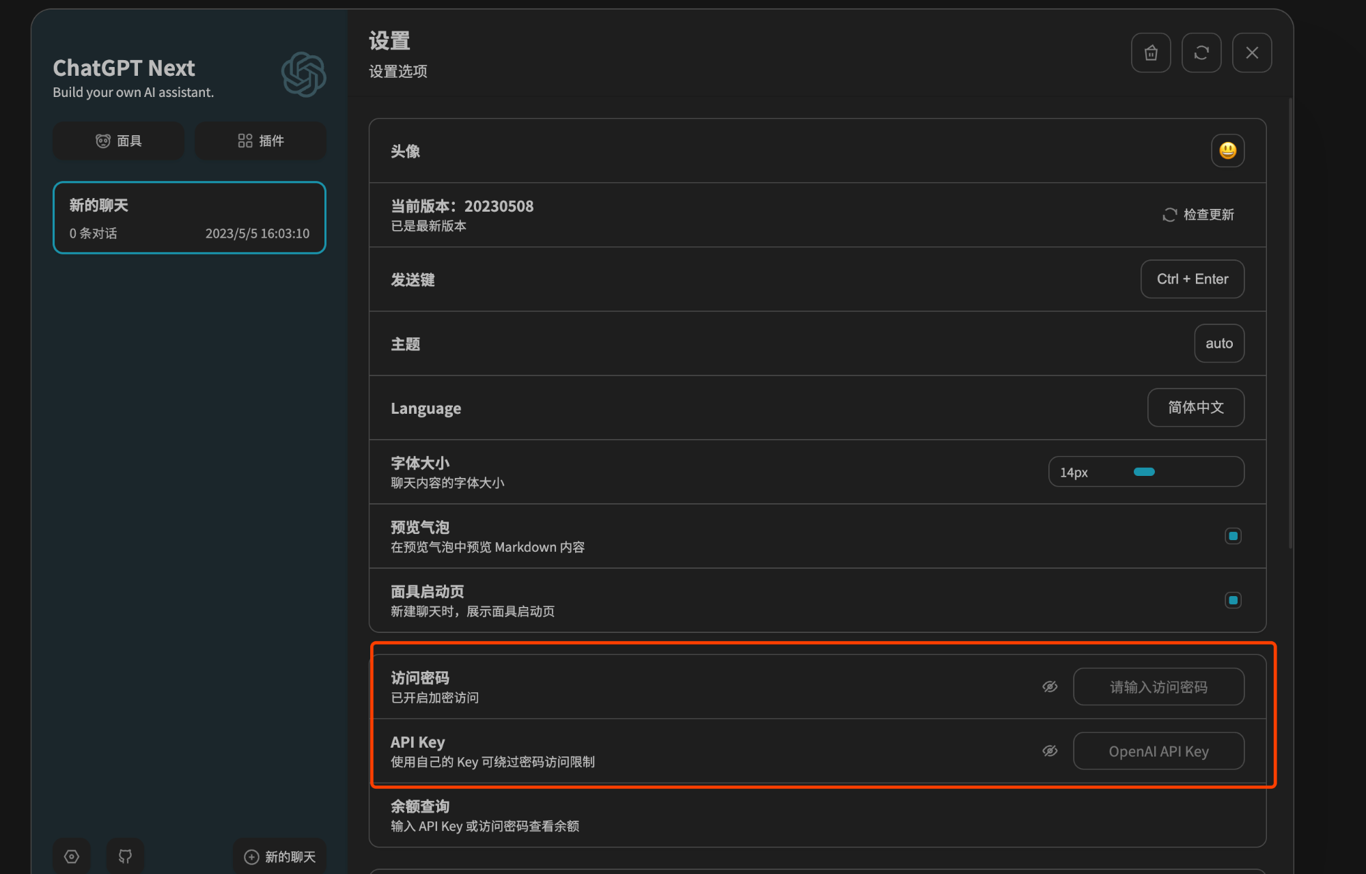1366x874 pixels.
Task: Click the 已开启加密访问 text
Action: pyautogui.click(x=434, y=698)
